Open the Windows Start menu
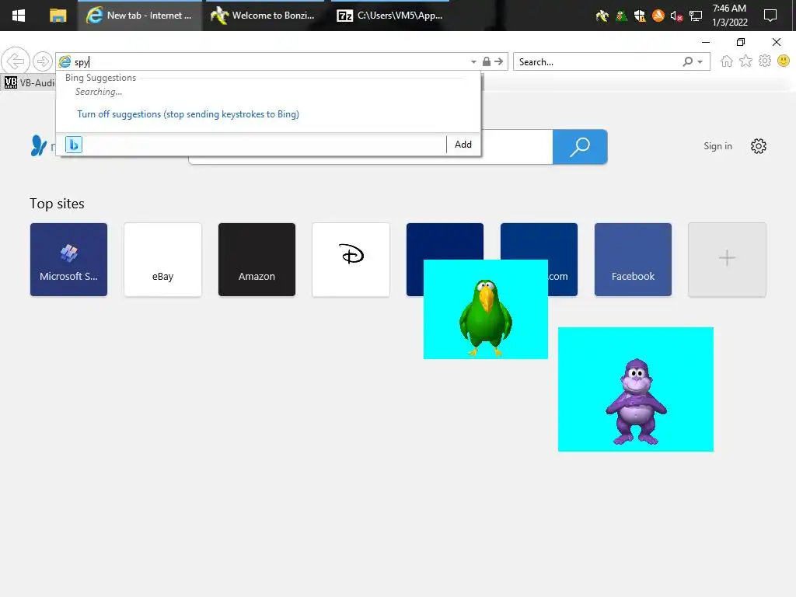Image resolution: width=796 pixels, height=597 pixels. 19,16
